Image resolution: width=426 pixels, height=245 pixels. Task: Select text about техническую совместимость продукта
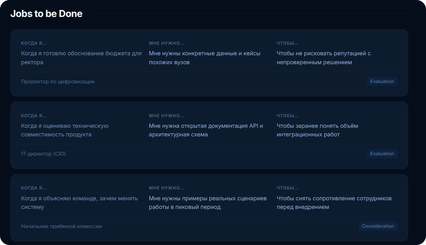[65, 130]
